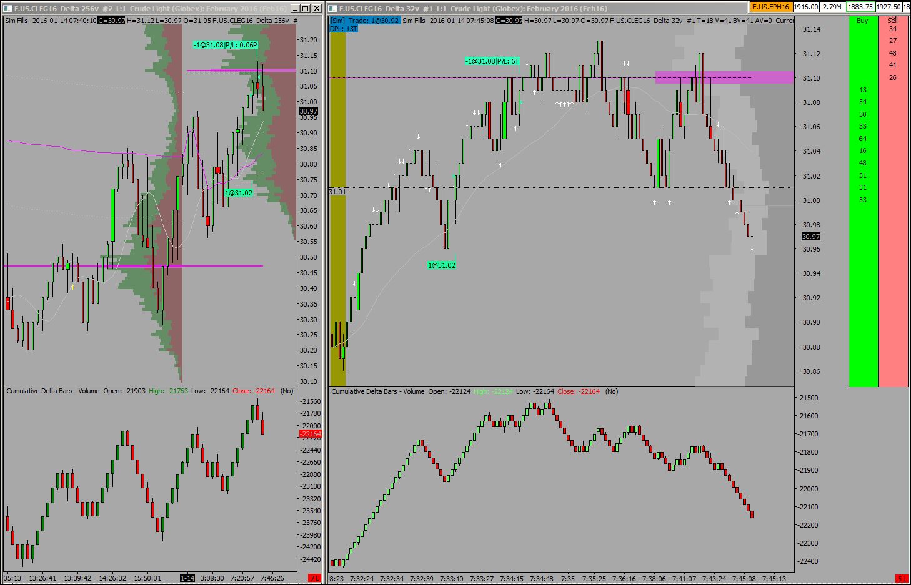This screenshot has height=585, width=911.
Task: Click the green Buy column header
Action: pos(862,21)
